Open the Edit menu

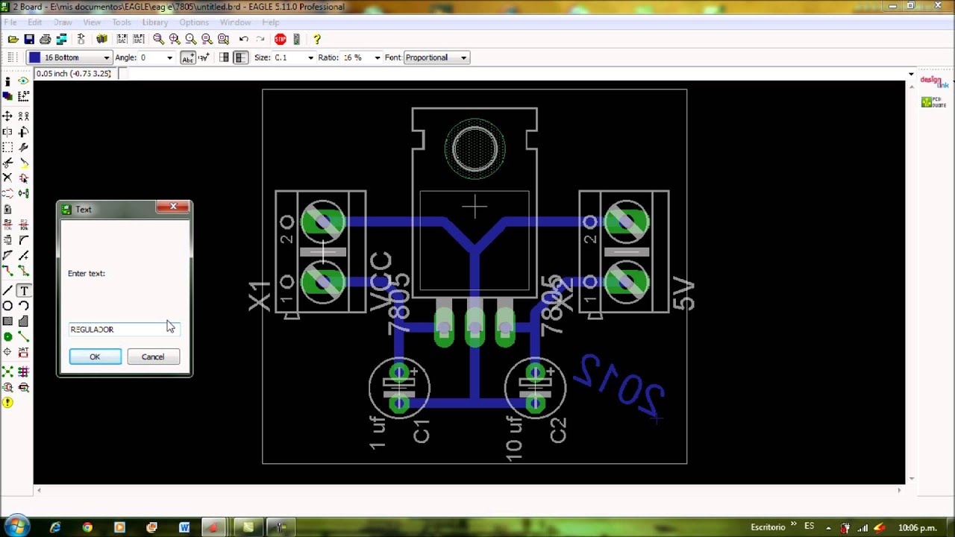pos(35,22)
